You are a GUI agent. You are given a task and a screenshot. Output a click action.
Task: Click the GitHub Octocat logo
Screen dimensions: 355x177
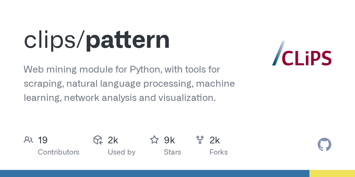[x=324, y=145]
